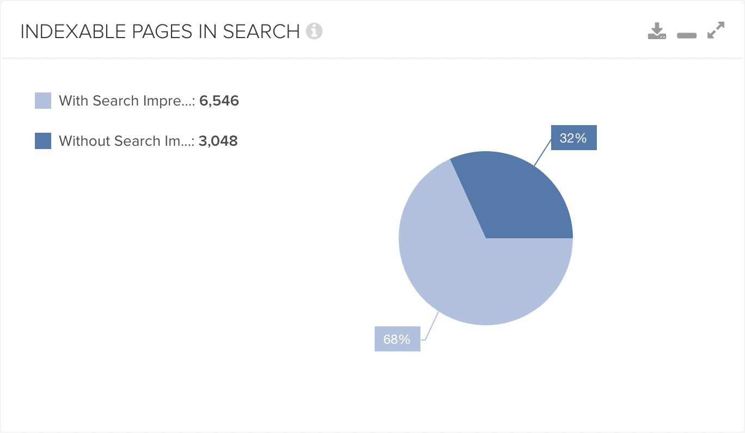This screenshot has width=745, height=433.
Task: Click the 3,048 legend value
Action: click(218, 141)
